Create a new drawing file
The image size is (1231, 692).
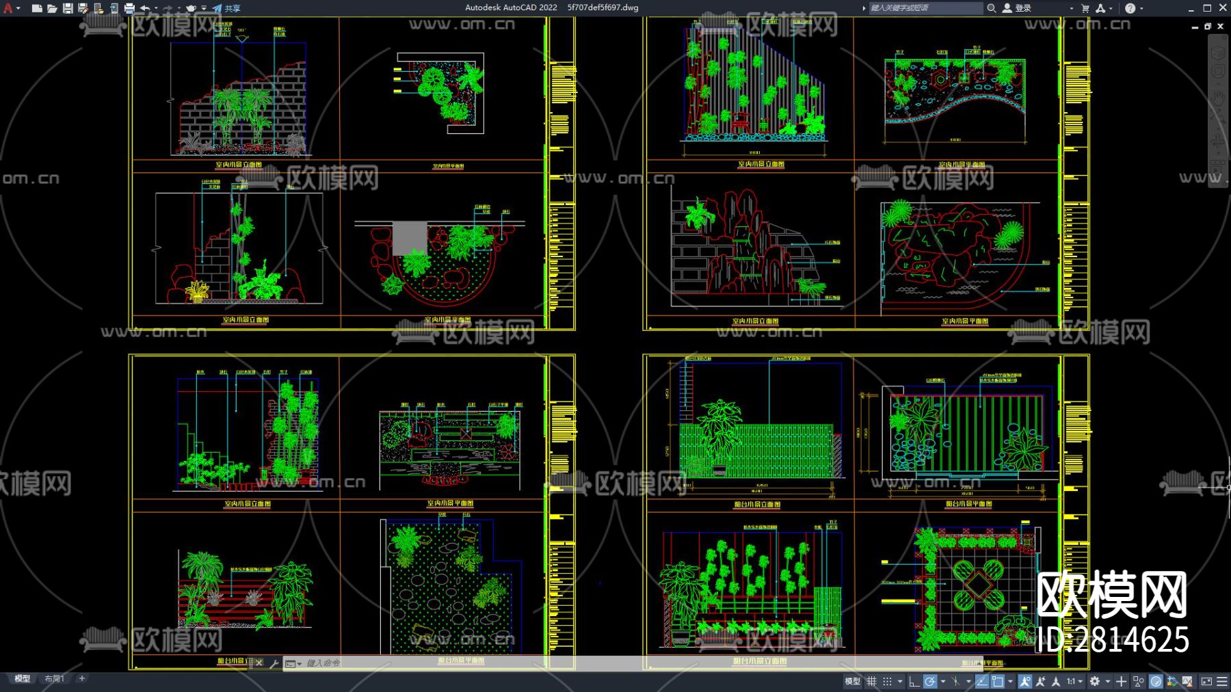tap(37, 8)
